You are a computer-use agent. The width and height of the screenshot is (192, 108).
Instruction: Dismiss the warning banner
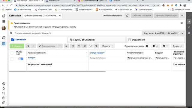coord(182,23)
